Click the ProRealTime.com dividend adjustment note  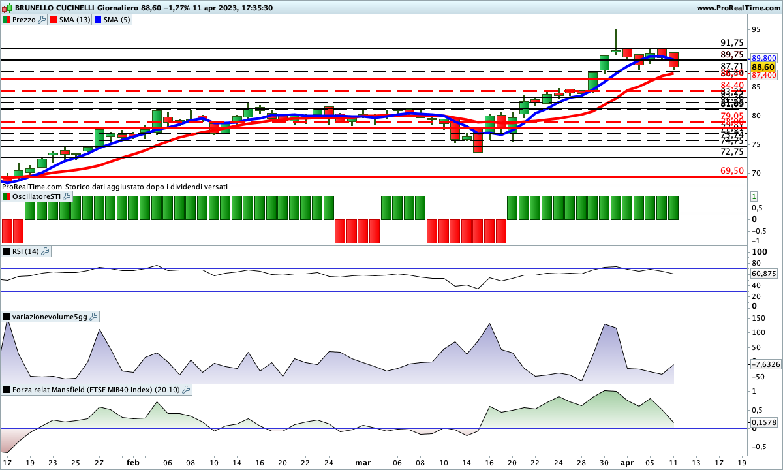115,187
